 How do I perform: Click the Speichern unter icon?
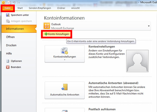click(x=8, y=15)
